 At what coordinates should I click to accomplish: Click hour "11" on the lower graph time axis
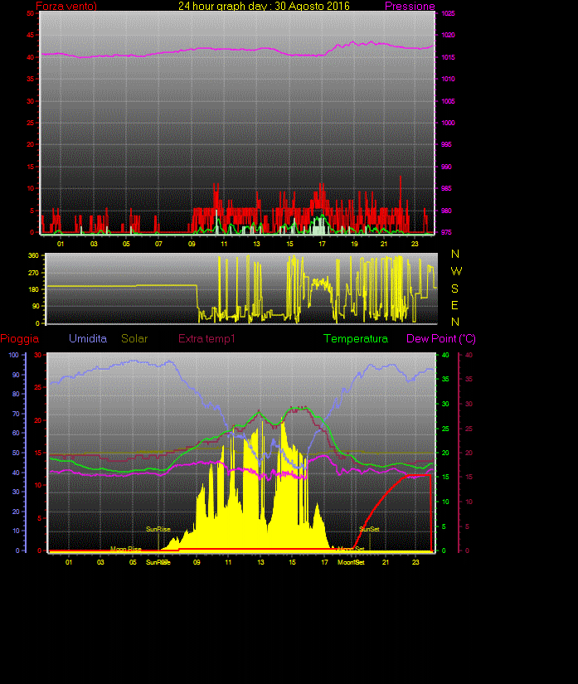228,562
